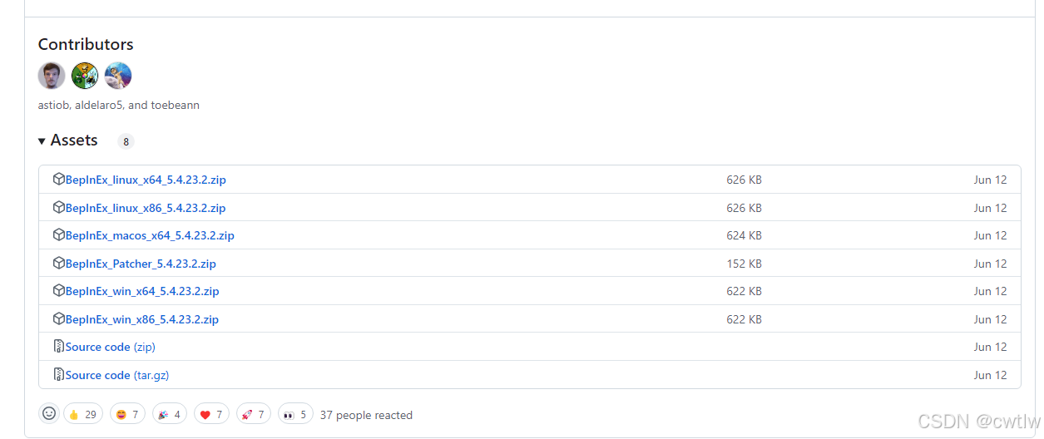
Task: Open astiob's contributor avatar
Action: [52, 76]
